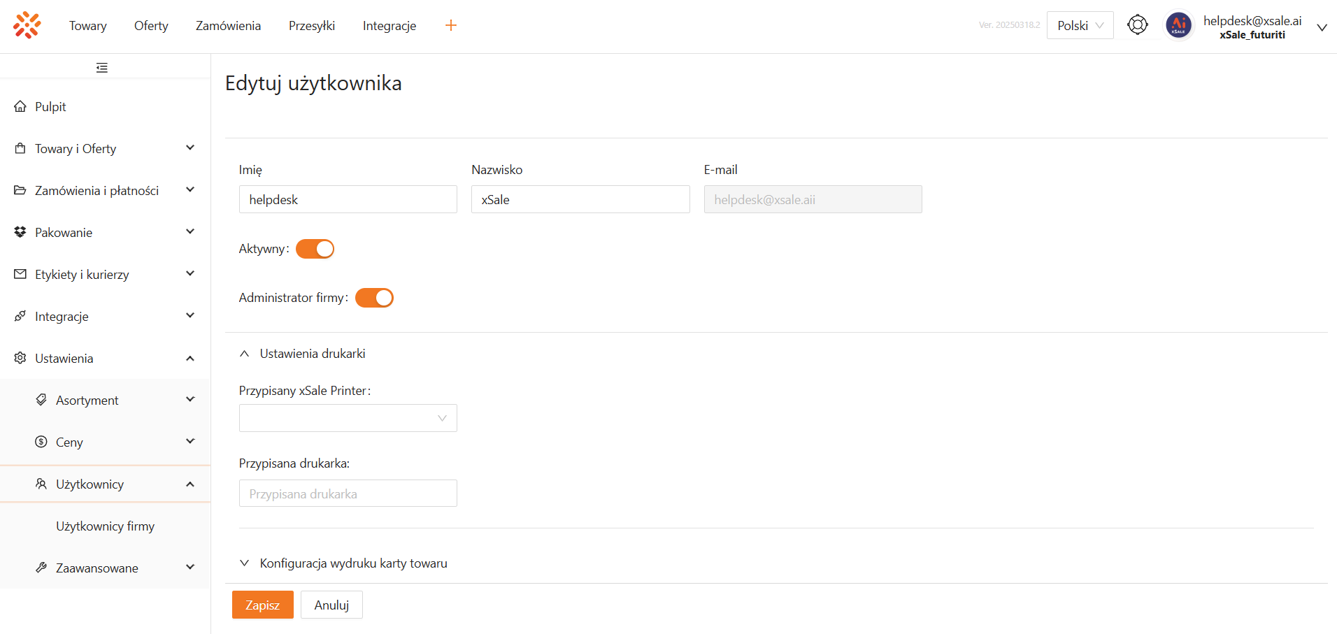Click the Pakowanie box icon

pos(20,232)
